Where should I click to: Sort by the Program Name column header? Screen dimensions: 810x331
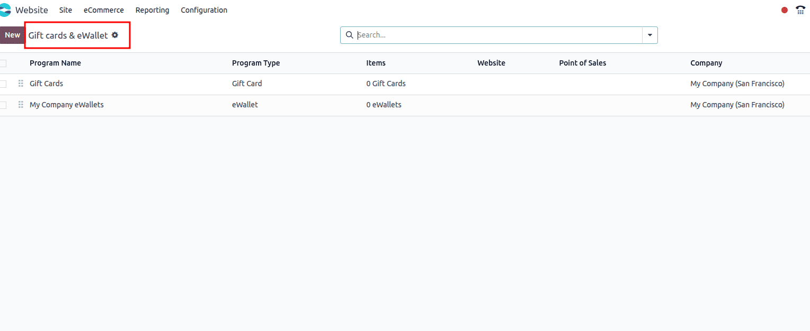(x=55, y=63)
